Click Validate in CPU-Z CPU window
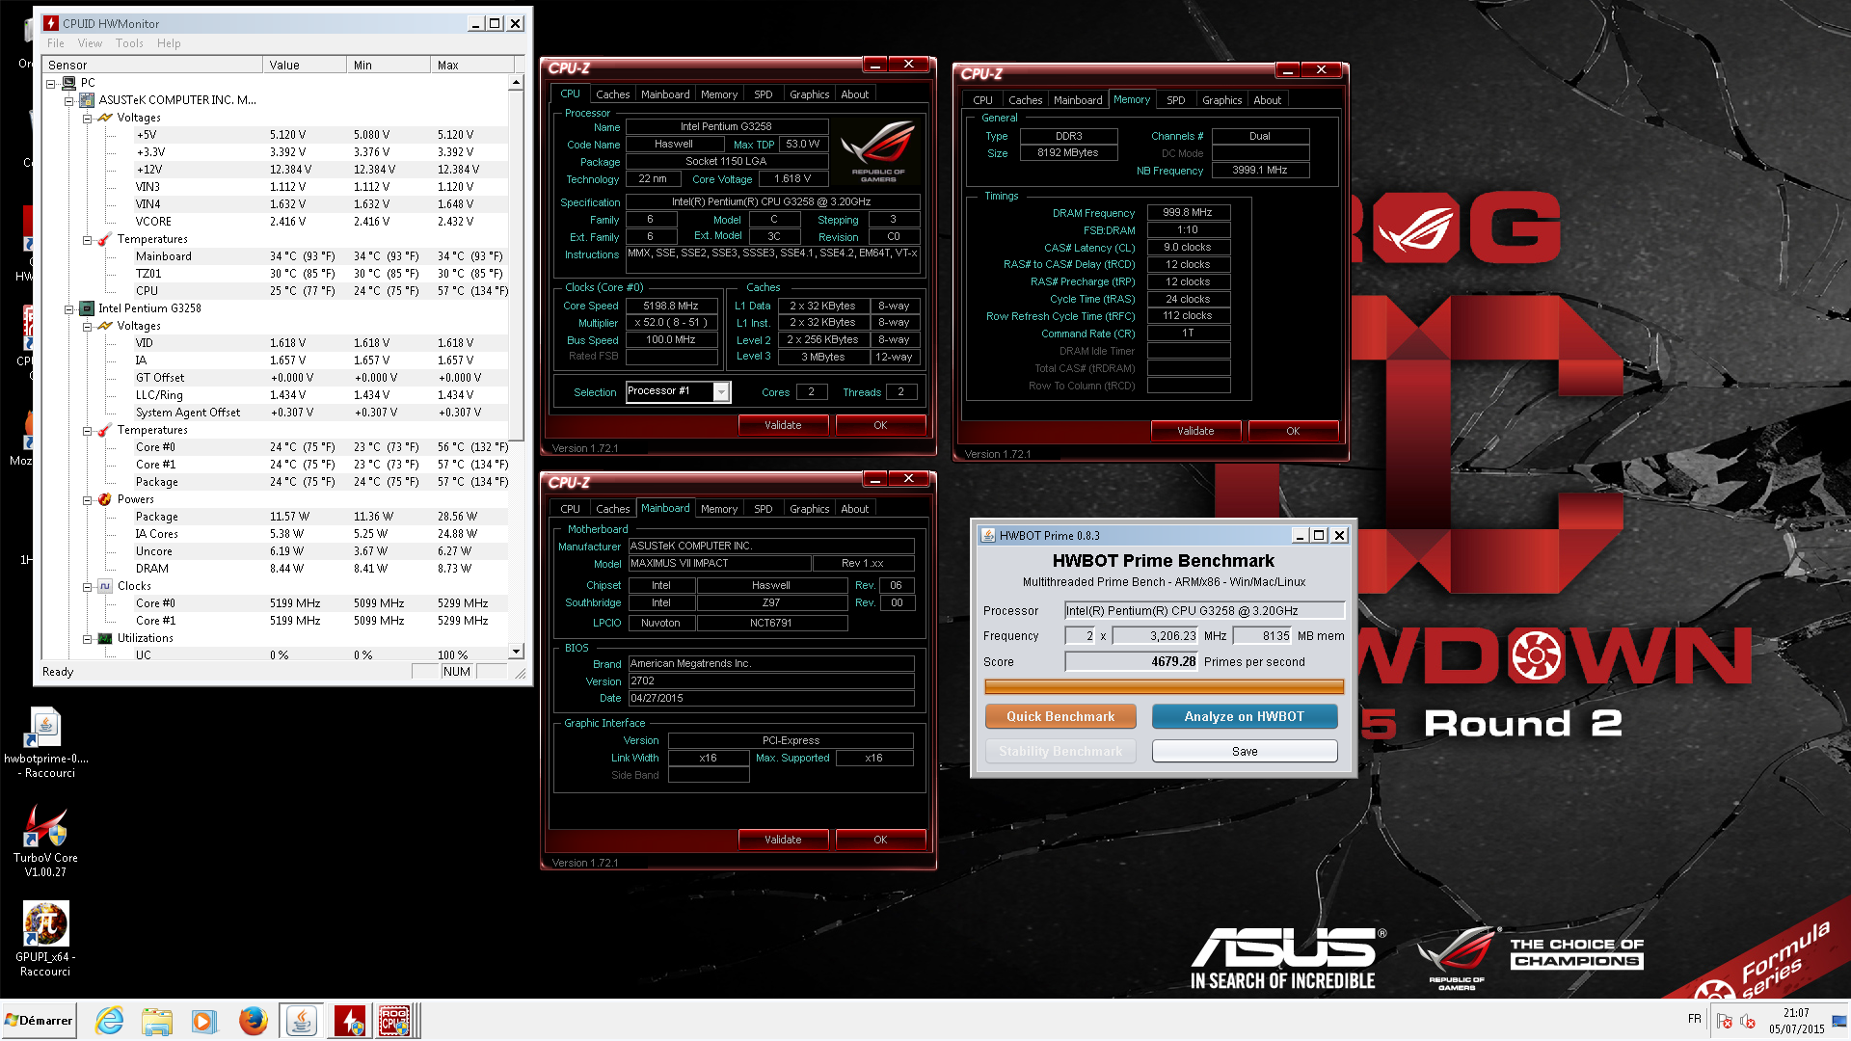 783,425
